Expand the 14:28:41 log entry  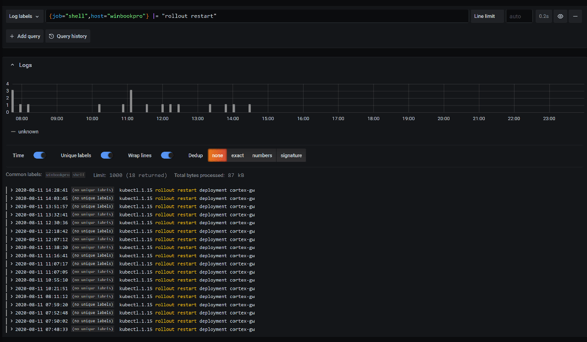point(11,190)
